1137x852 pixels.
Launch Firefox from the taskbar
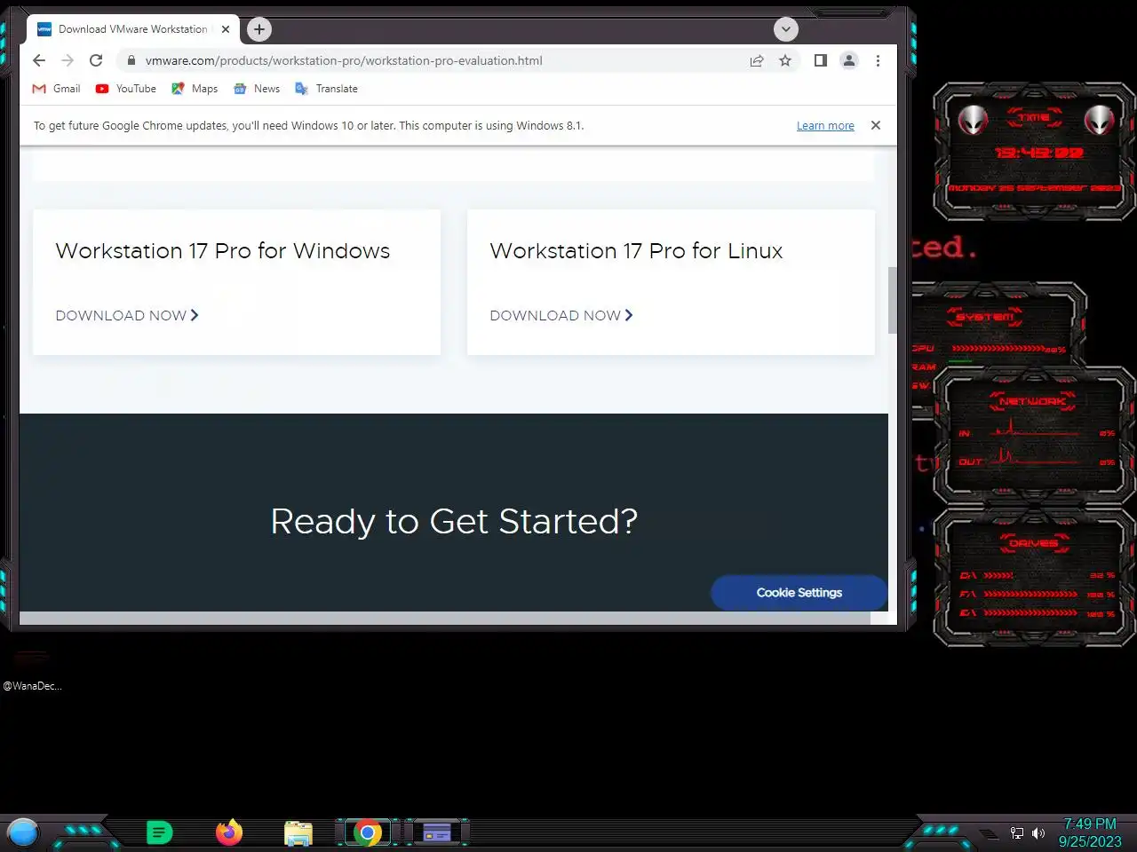click(x=229, y=832)
